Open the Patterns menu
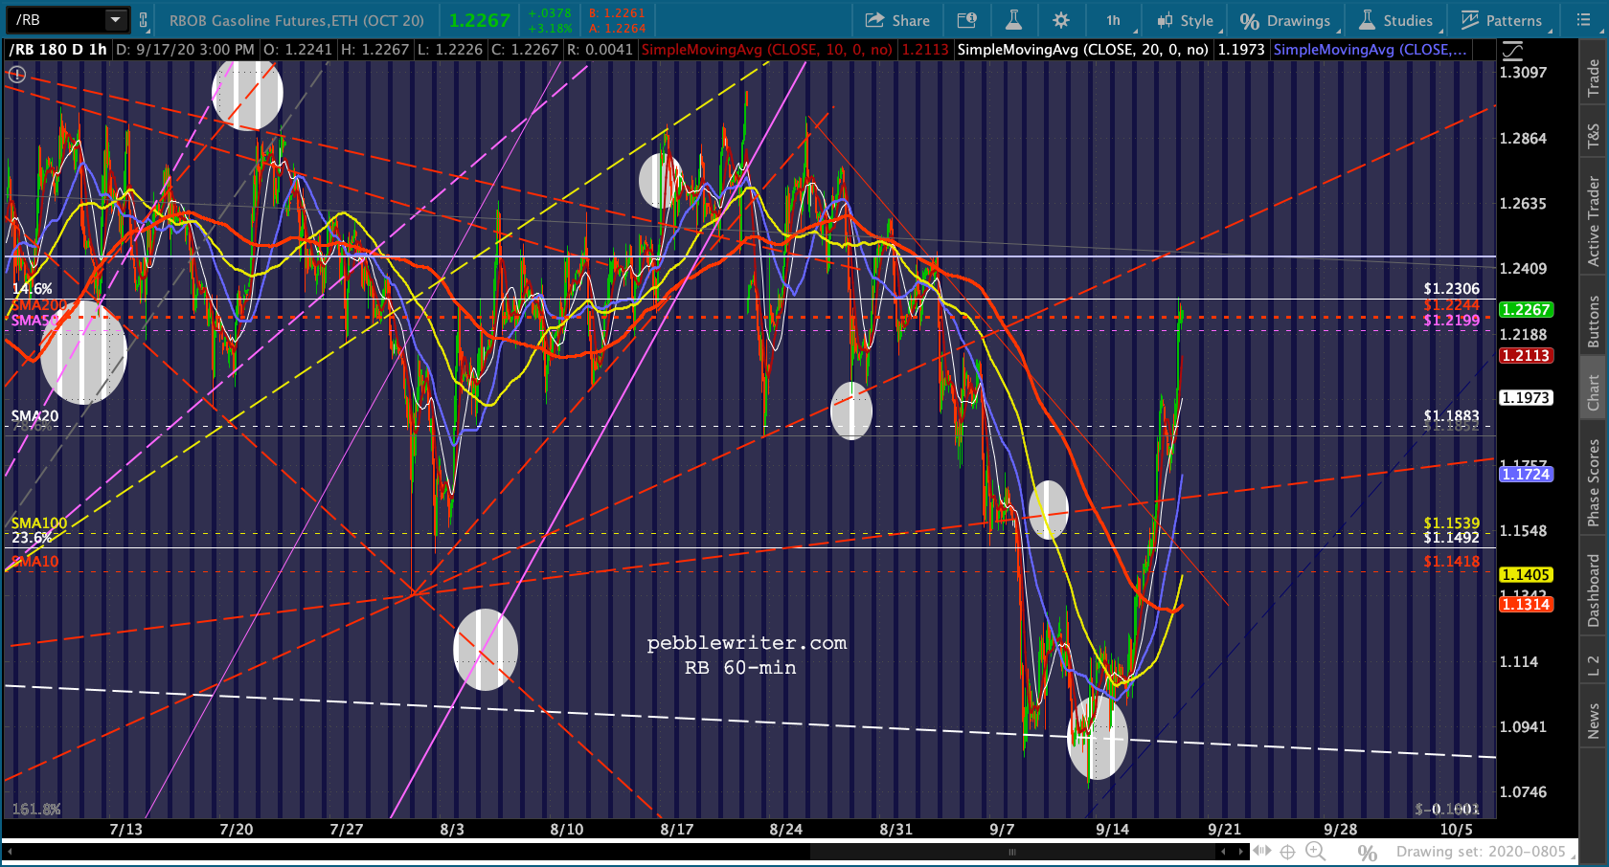This screenshot has width=1609, height=867. tap(1503, 20)
